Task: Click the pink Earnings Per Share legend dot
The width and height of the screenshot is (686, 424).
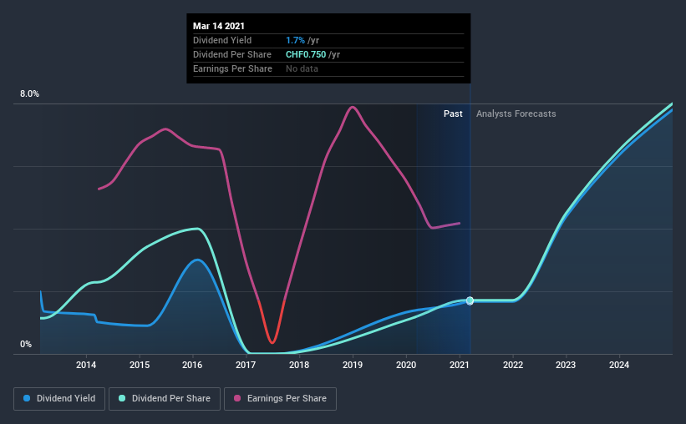Action: point(237,398)
